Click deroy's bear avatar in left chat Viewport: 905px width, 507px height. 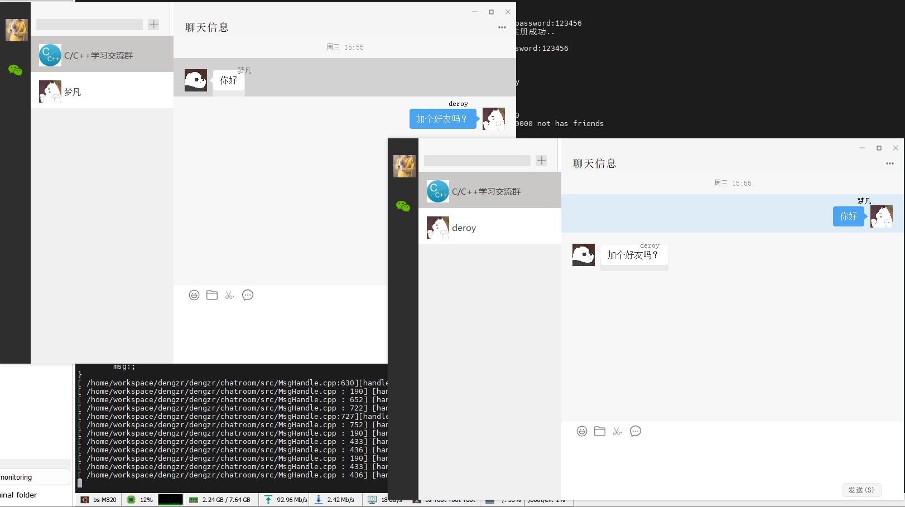494,119
